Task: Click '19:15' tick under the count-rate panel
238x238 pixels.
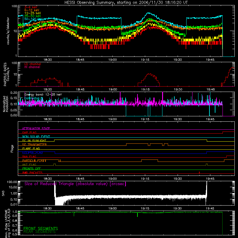Action: 145,60
